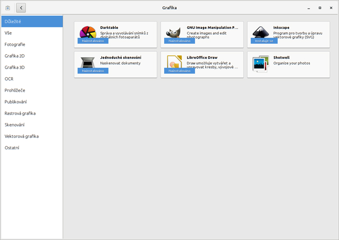Click 'Naskenovat dokumenty' description

(x=120, y=63)
